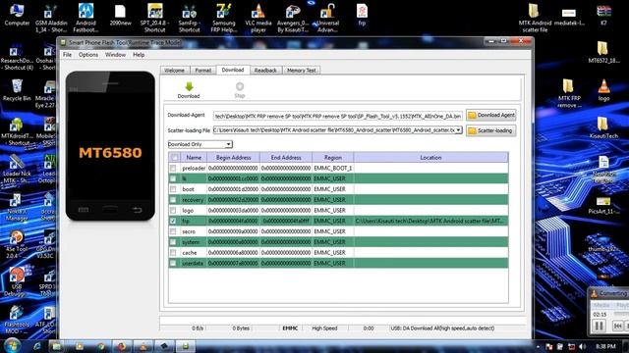629x353 pixels.
Task: Check the userdata partition checkbox
Action: (173, 264)
